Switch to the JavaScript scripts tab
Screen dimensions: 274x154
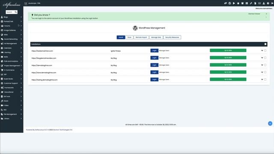pos(32,3)
